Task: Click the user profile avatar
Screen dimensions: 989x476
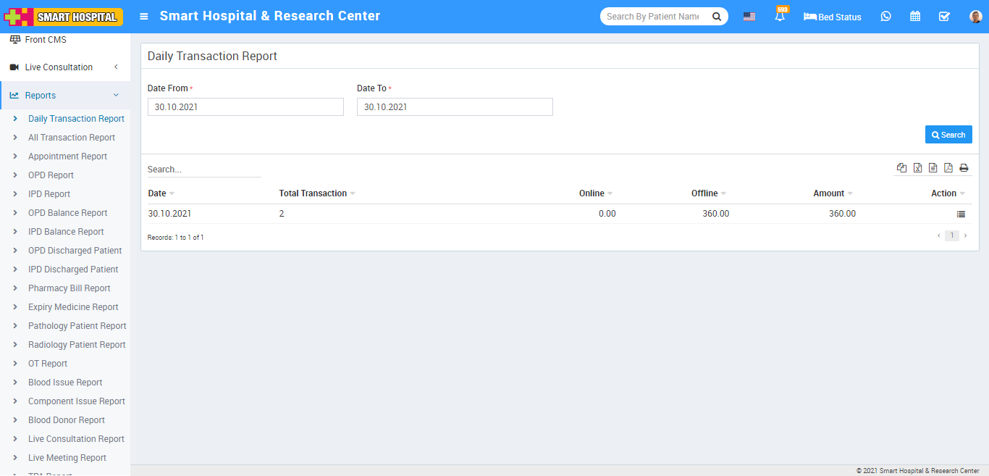Action: coord(975,17)
